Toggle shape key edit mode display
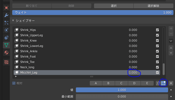Image resolution: width=175 pixels, height=100 pixels. click(163, 83)
